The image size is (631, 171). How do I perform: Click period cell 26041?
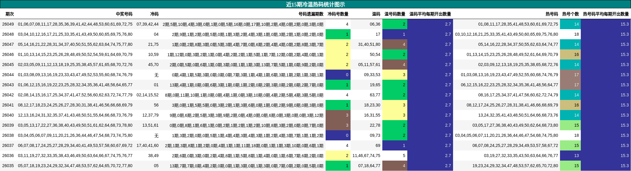coord(8,105)
